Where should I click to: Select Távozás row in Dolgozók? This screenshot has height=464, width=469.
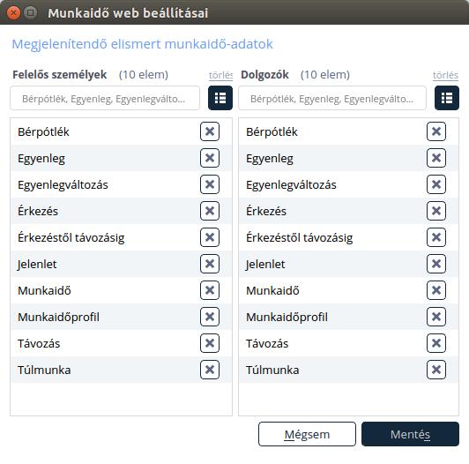pyautogui.click(x=349, y=343)
